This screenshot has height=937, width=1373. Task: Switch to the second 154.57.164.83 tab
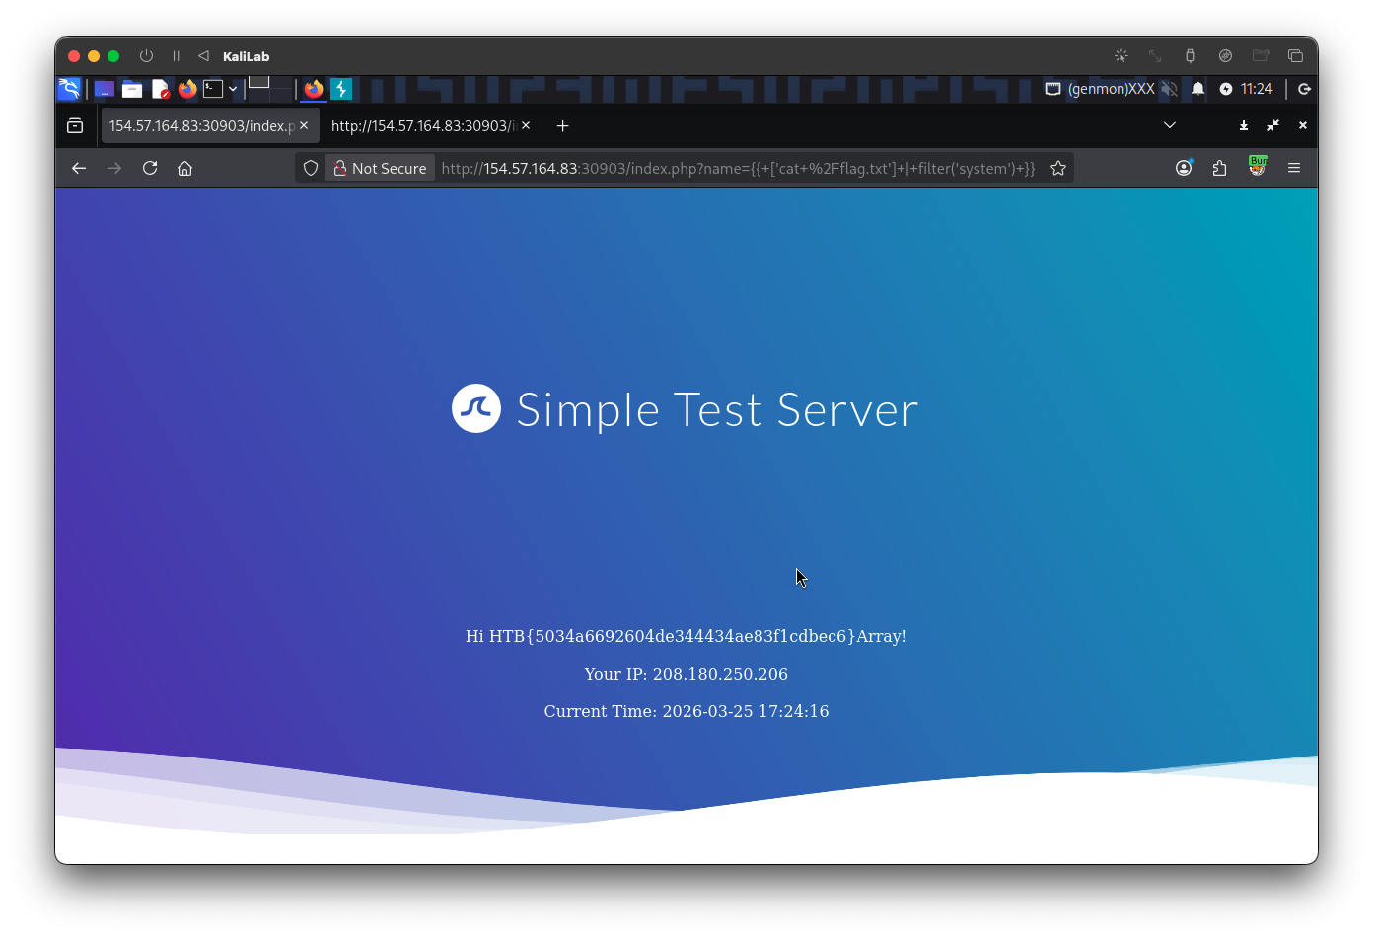pyautogui.click(x=422, y=125)
